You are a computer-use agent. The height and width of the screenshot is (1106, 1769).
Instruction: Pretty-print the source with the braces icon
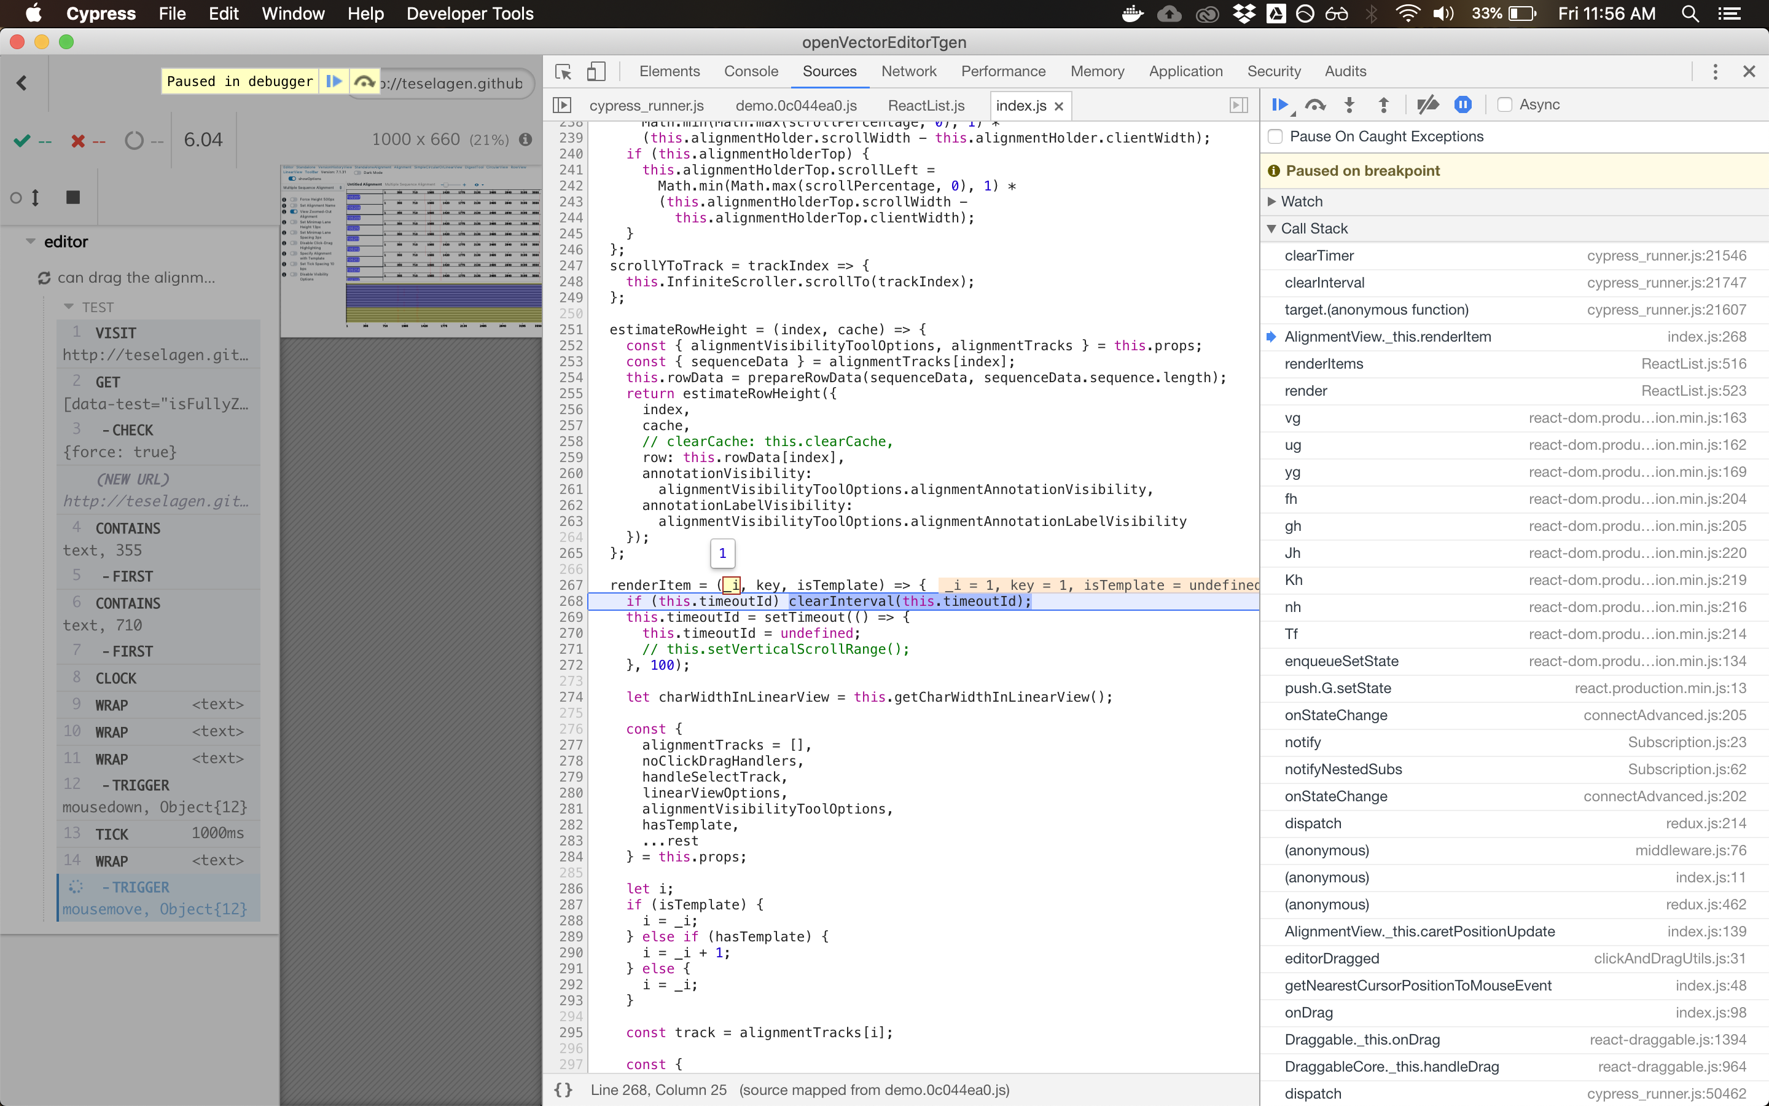[x=563, y=1089]
